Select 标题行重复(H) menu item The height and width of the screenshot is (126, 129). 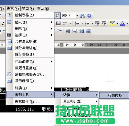(x=30, y=68)
